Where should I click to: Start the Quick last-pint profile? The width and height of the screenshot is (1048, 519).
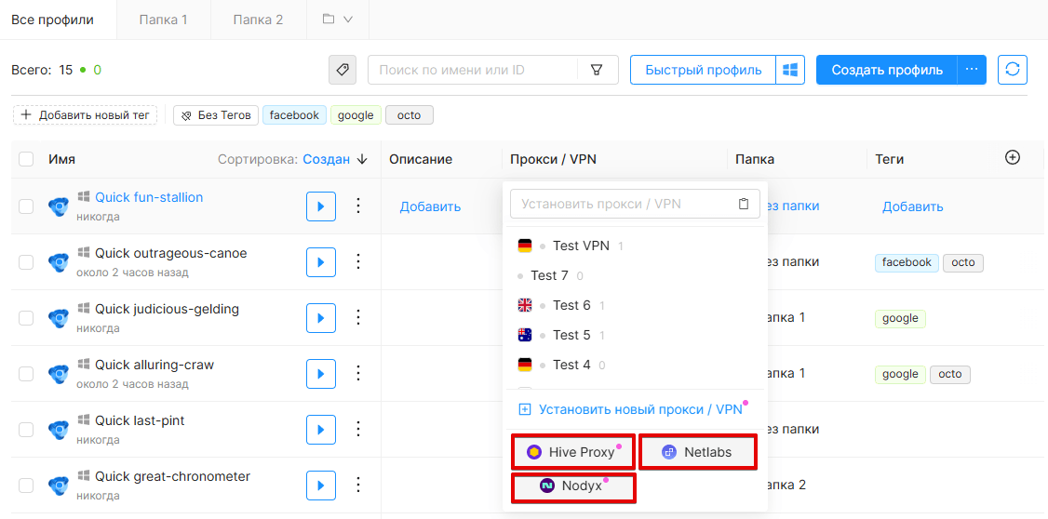pos(321,430)
